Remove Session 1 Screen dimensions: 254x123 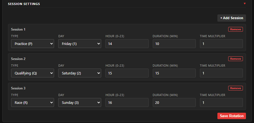[x=235, y=29]
